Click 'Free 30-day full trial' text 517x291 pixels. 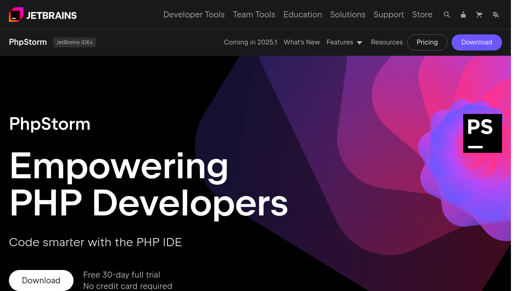tap(122, 275)
